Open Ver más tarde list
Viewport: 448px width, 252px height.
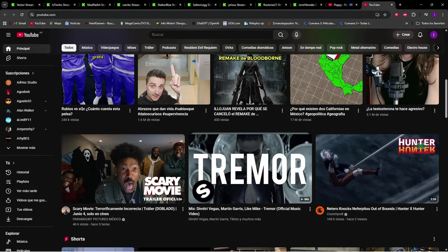click(x=27, y=191)
